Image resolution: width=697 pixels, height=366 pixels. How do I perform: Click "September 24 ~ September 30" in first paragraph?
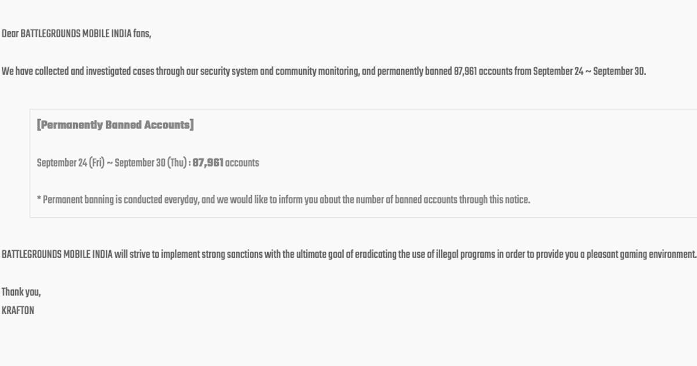pos(588,72)
